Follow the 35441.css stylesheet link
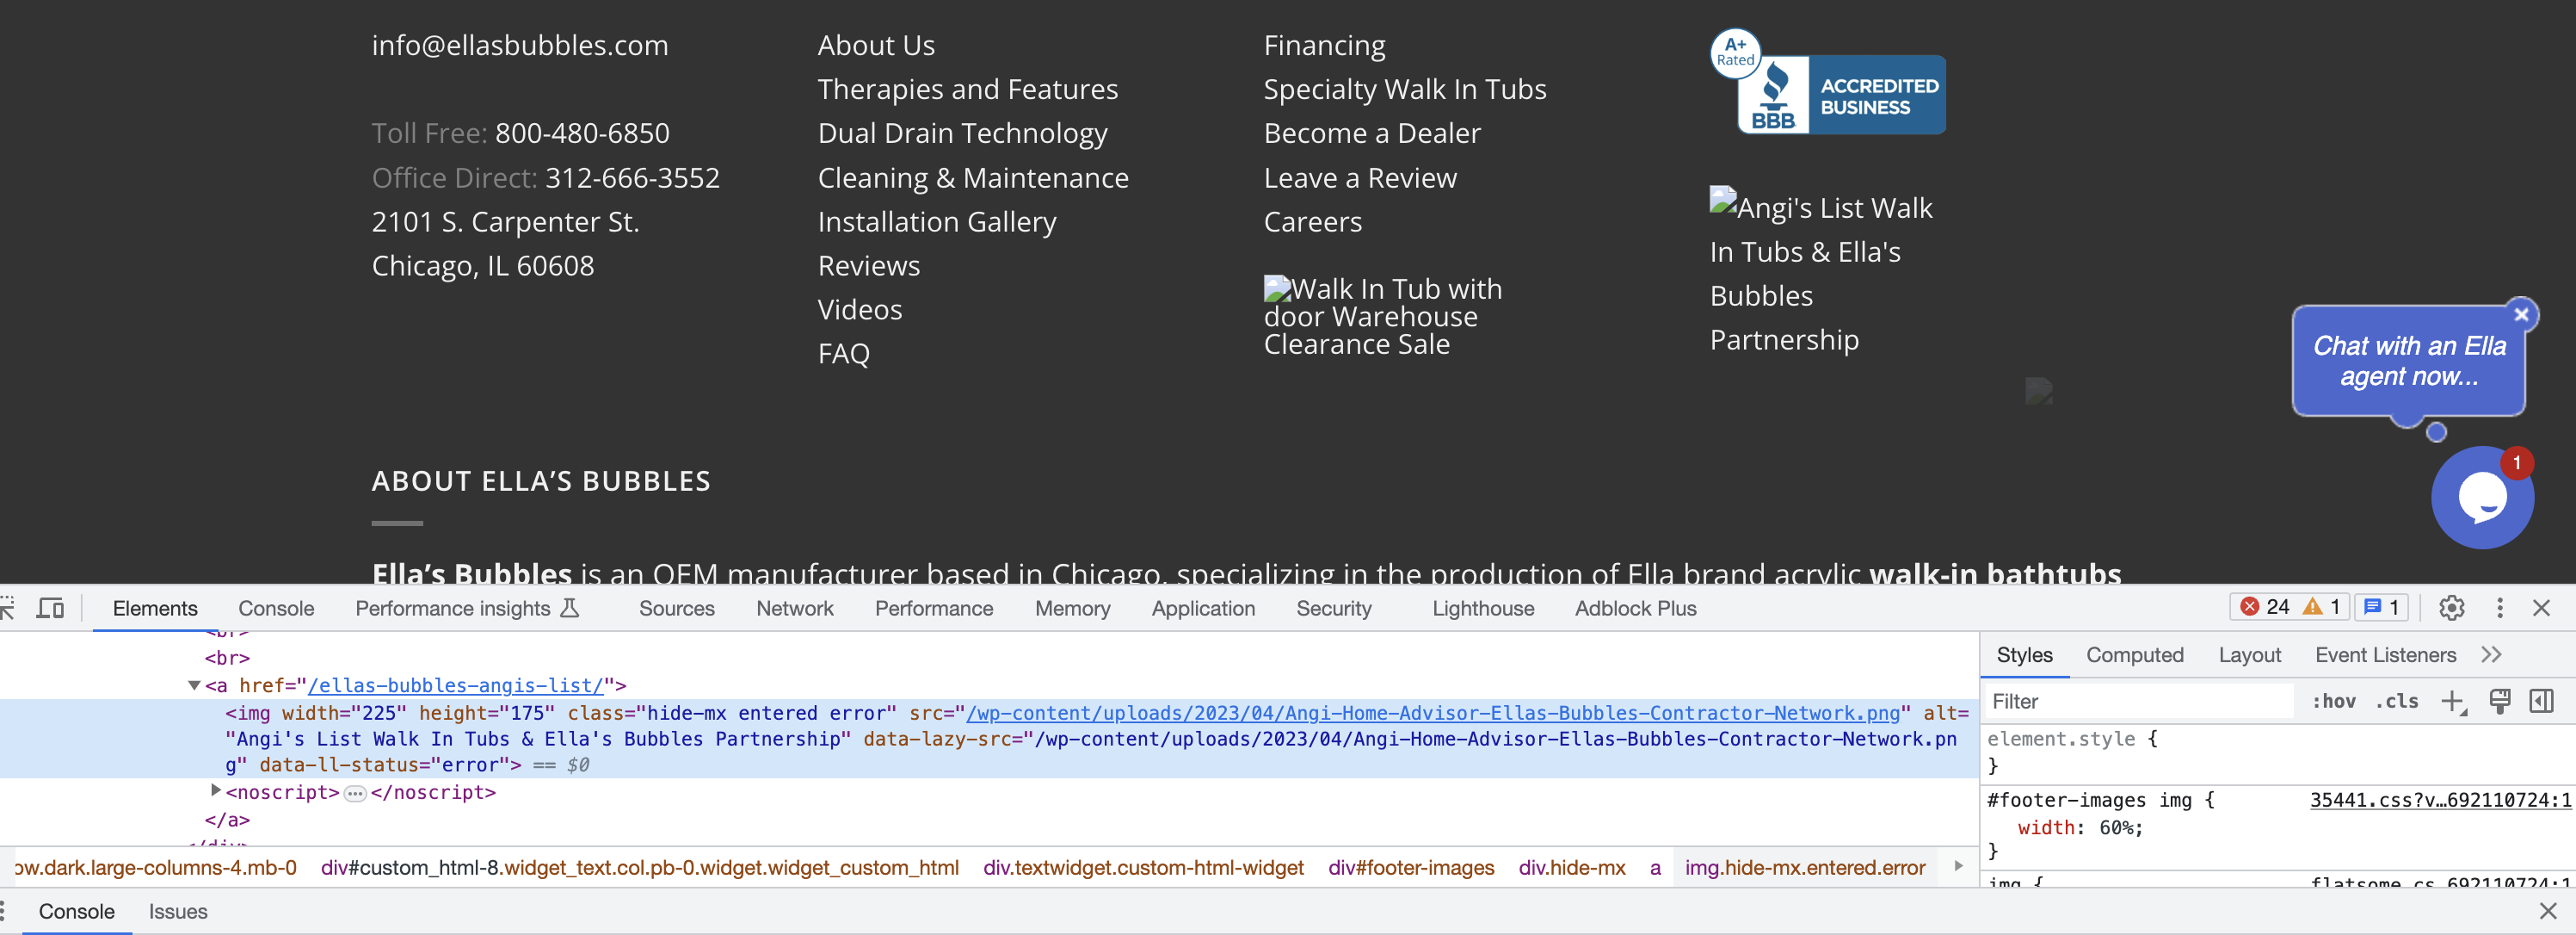 point(2441,800)
